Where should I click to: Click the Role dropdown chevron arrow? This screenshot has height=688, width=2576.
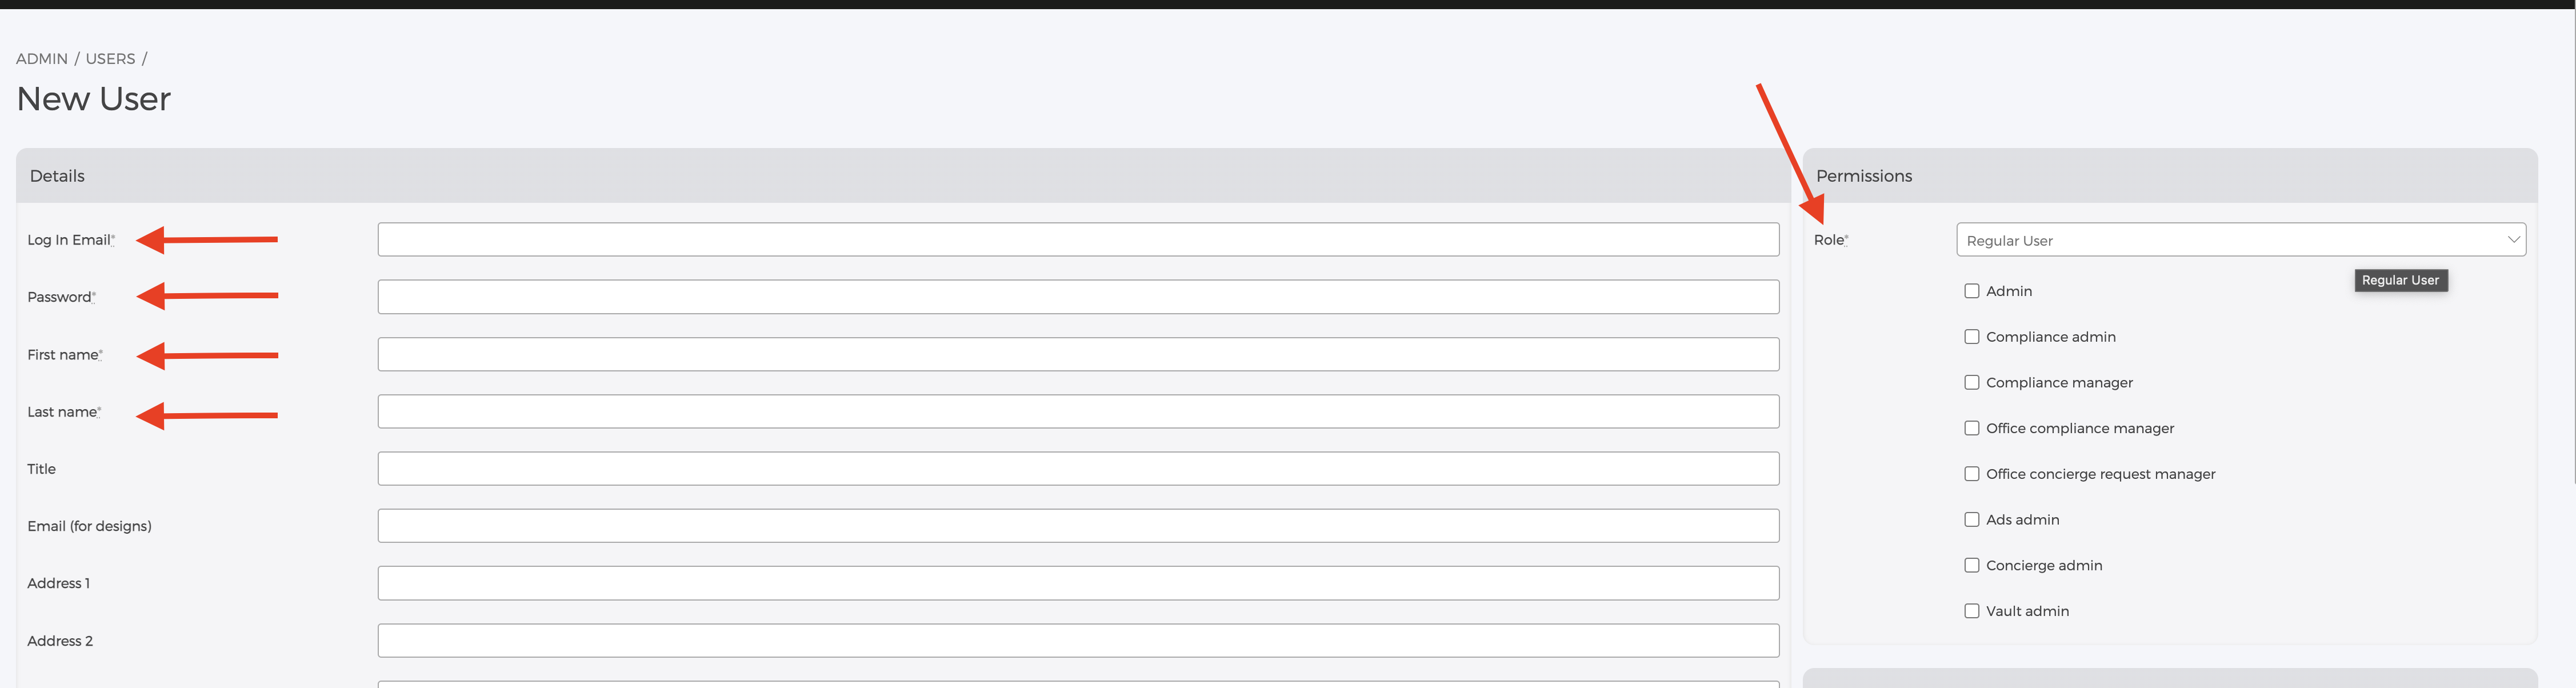coord(2512,240)
